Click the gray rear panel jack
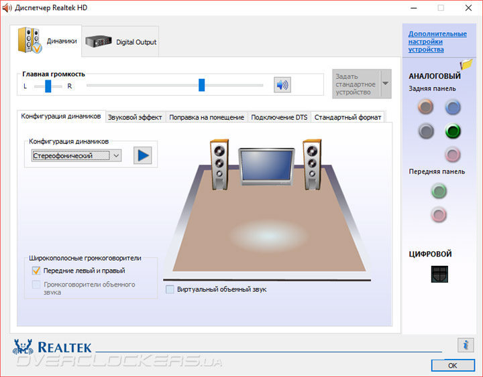Viewport: 483px width, 377px height. [426, 131]
